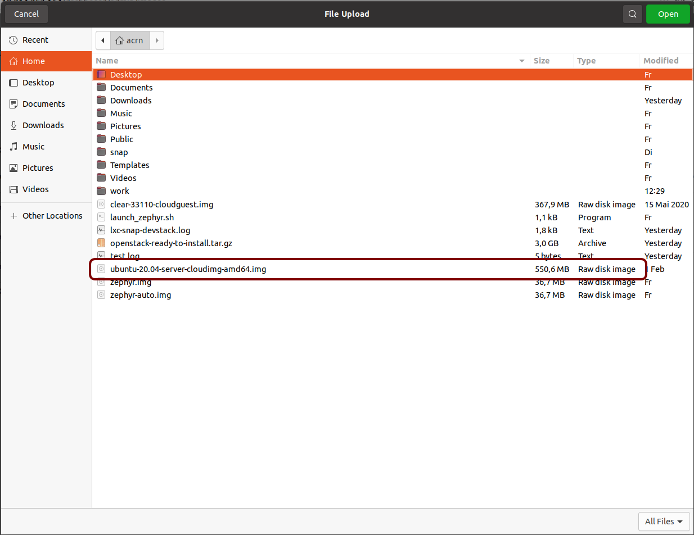Select the file clear-33110-cloudguest.img

[x=161, y=205]
